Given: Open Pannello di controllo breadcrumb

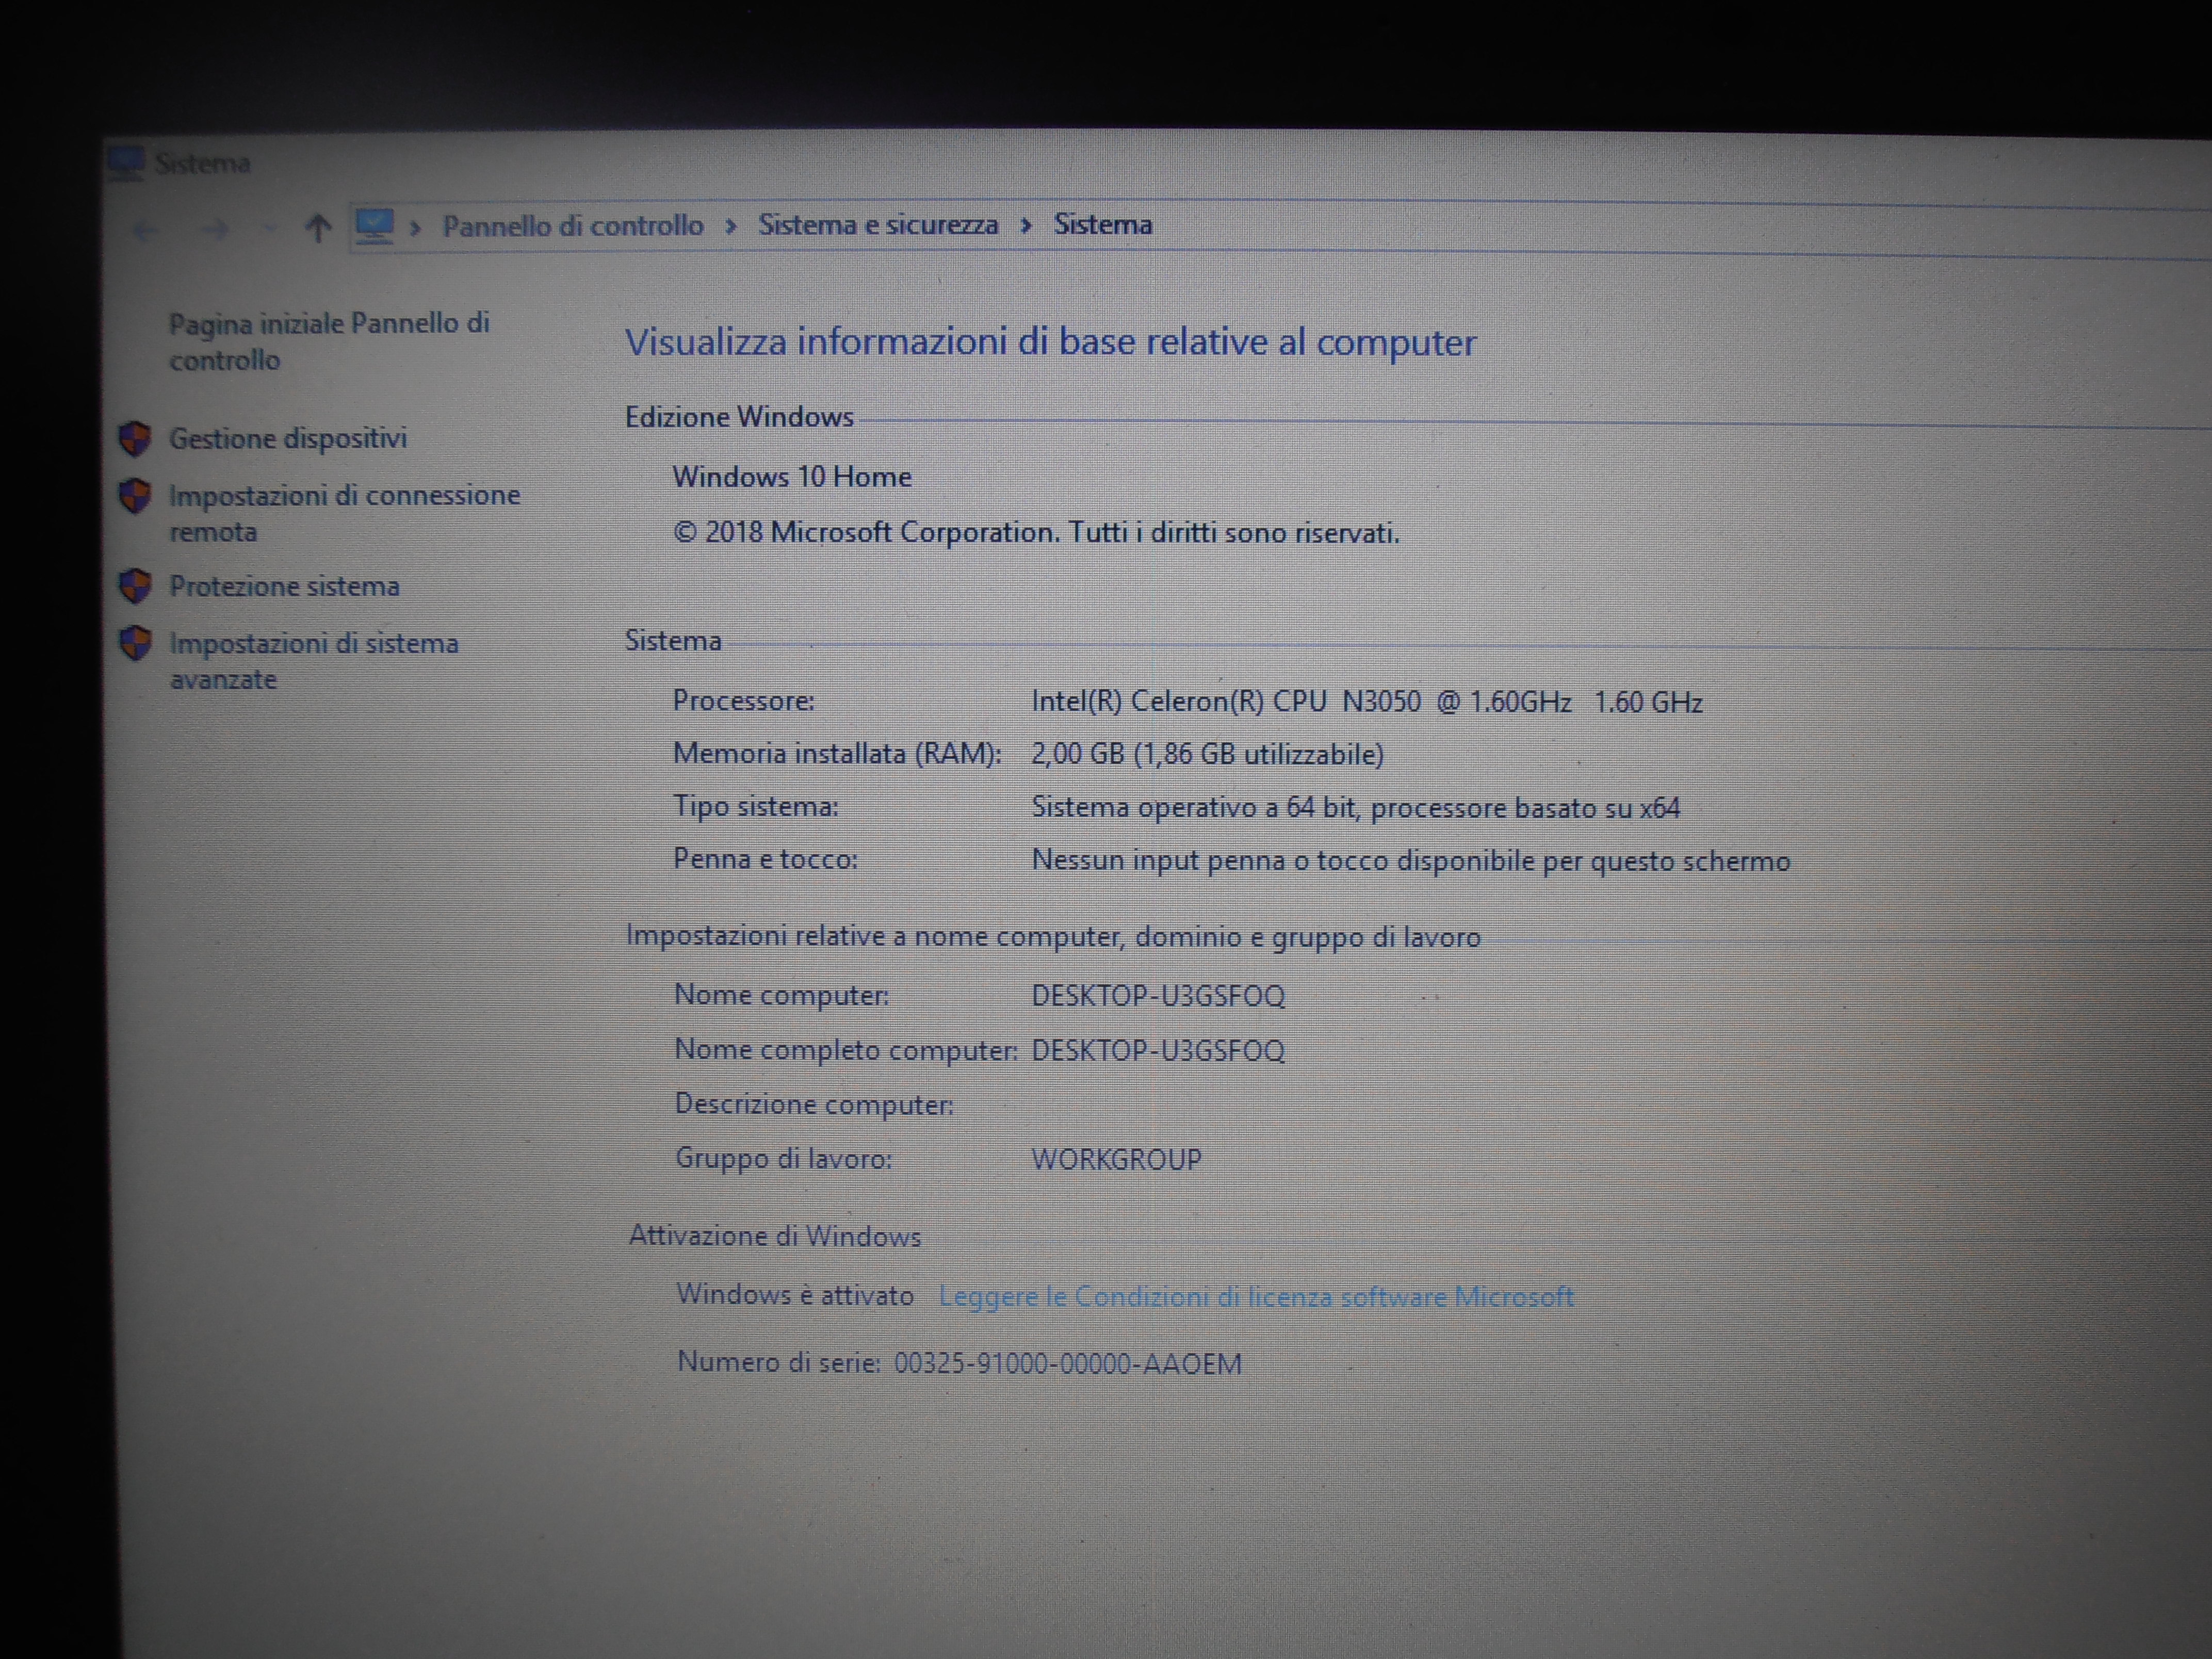Looking at the screenshot, I should coord(573,226).
